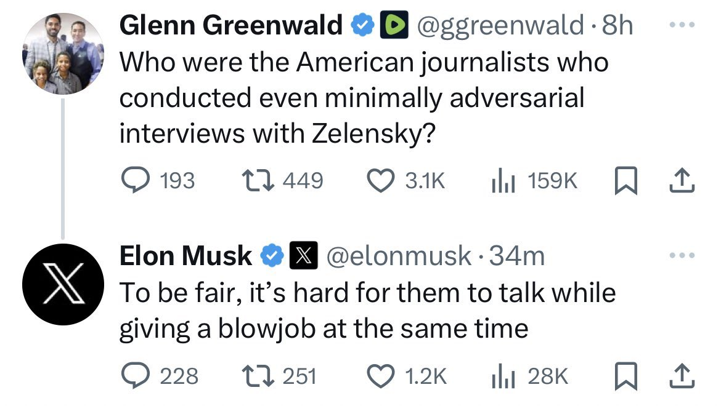721x406 pixels.
Task: Like Elon Musk's reply
Action: click(x=380, y=375)
